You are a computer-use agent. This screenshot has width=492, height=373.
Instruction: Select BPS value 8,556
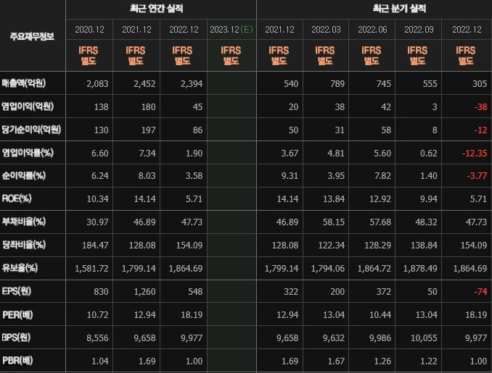(x=97, y=338)
